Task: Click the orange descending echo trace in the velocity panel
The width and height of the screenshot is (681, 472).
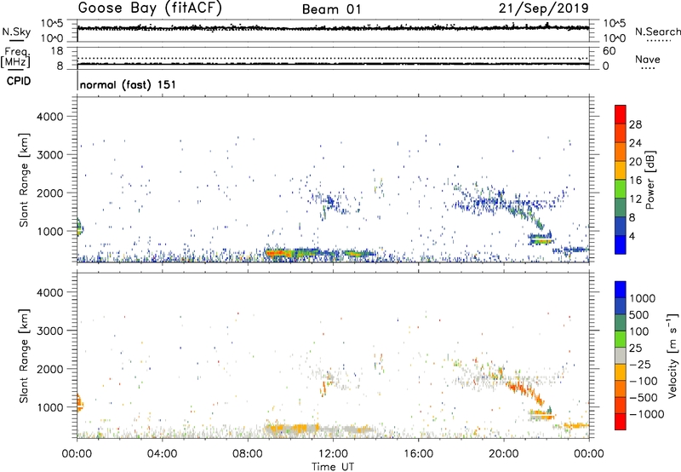Action: [x=524, y=390]
